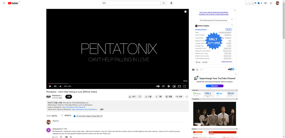285x138 pixels.
Task: Click the vidIQ video thumbnail
Action: (215, 114)
